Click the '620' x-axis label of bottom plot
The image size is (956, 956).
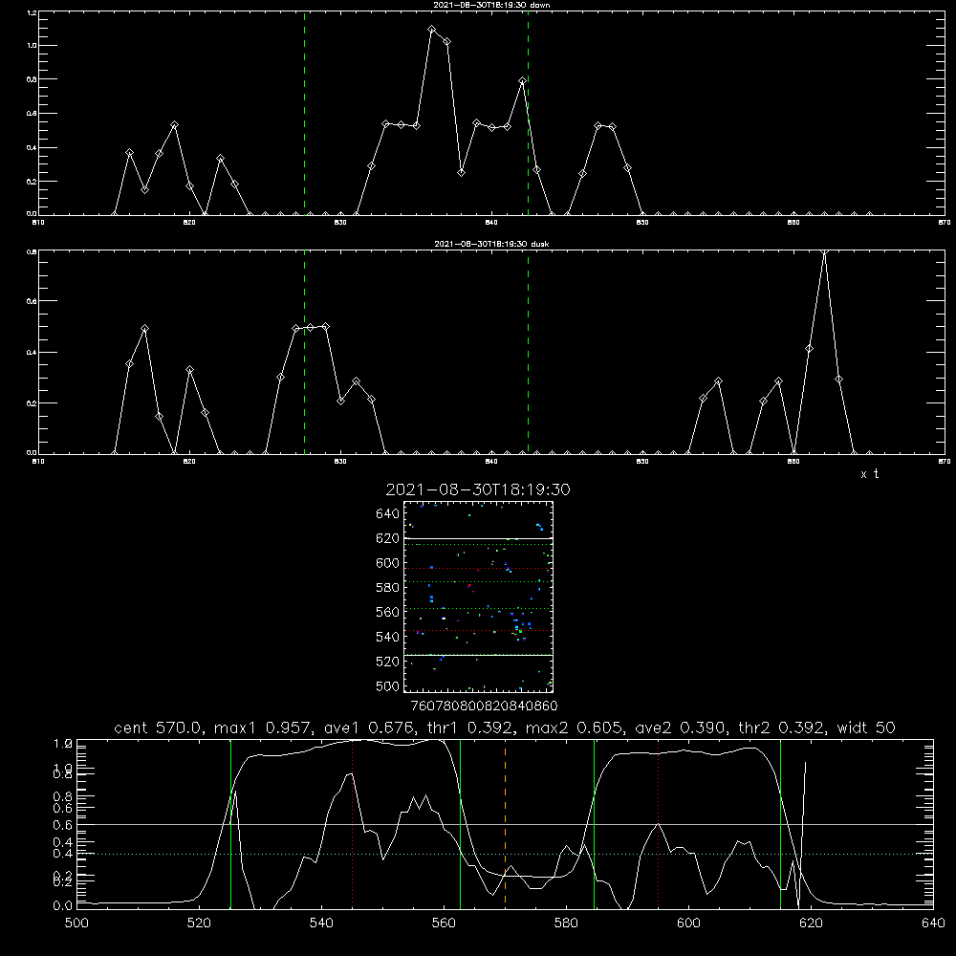click(812, 923)
